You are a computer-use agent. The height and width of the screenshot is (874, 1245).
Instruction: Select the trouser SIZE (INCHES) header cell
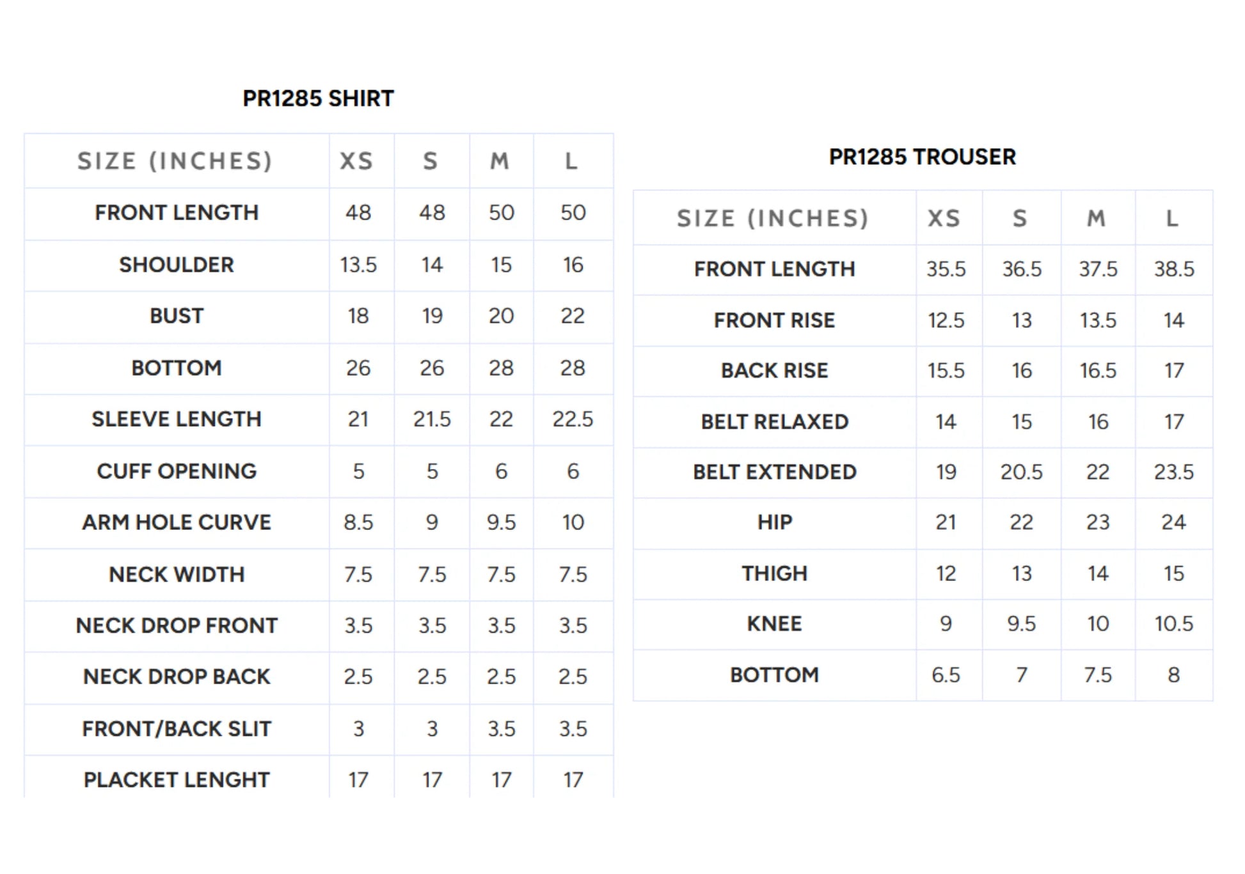pyautogui.click(x=773, y=219)
